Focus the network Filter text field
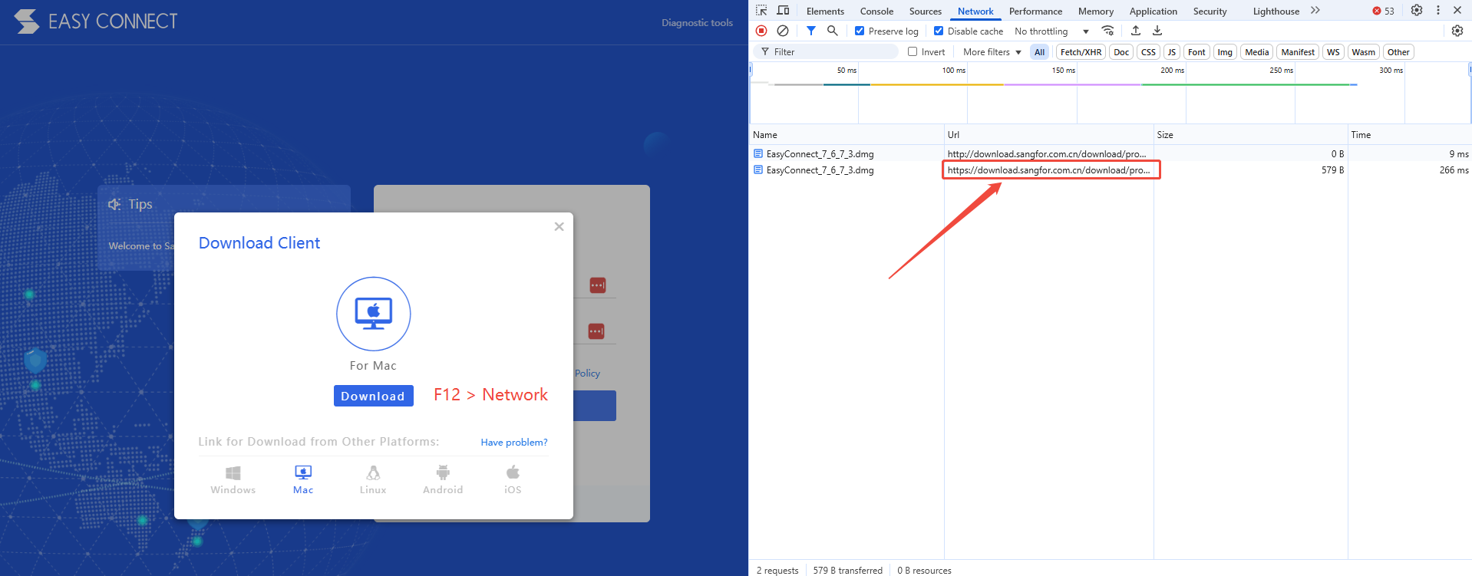Image resolution: width=1472 pixels, height=576 pixels. (x=826, y=51)
